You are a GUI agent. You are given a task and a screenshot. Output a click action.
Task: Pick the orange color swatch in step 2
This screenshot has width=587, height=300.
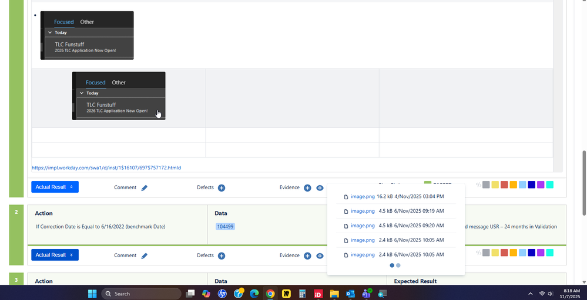[x=513, y=253]
